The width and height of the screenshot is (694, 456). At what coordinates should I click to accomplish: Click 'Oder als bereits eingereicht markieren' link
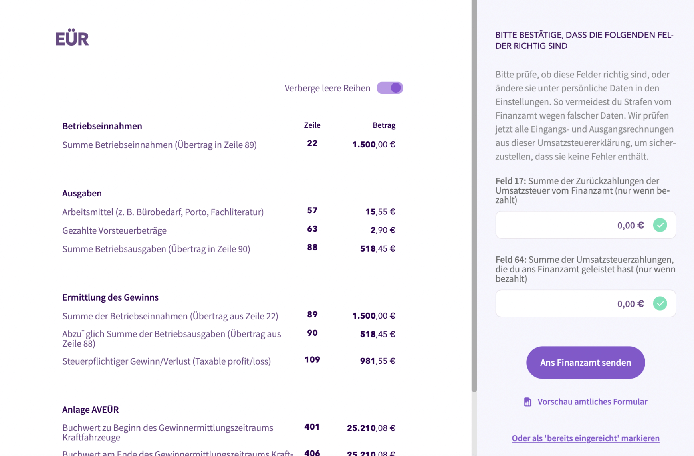(585, 438)
